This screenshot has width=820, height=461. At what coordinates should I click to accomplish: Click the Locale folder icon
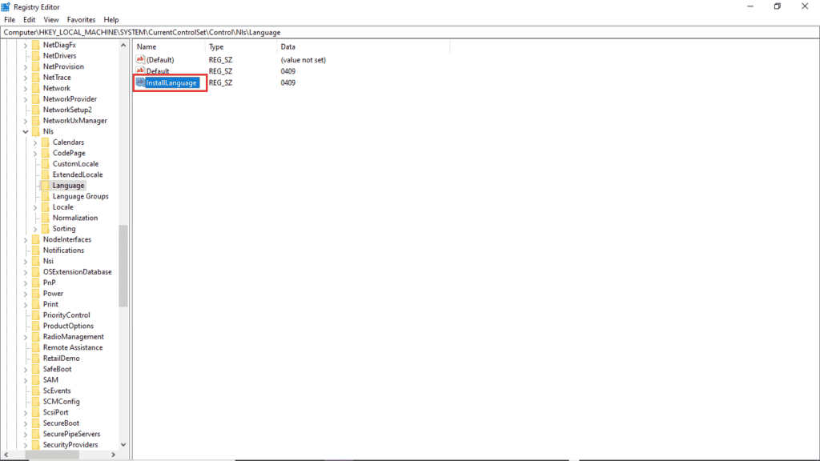(46, 207)
